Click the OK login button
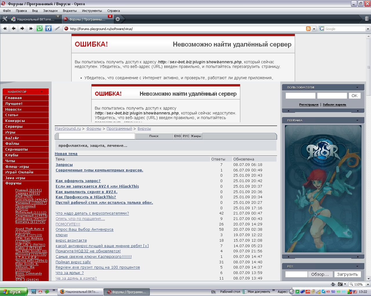The image size is (371, 296). click(354, 96)
